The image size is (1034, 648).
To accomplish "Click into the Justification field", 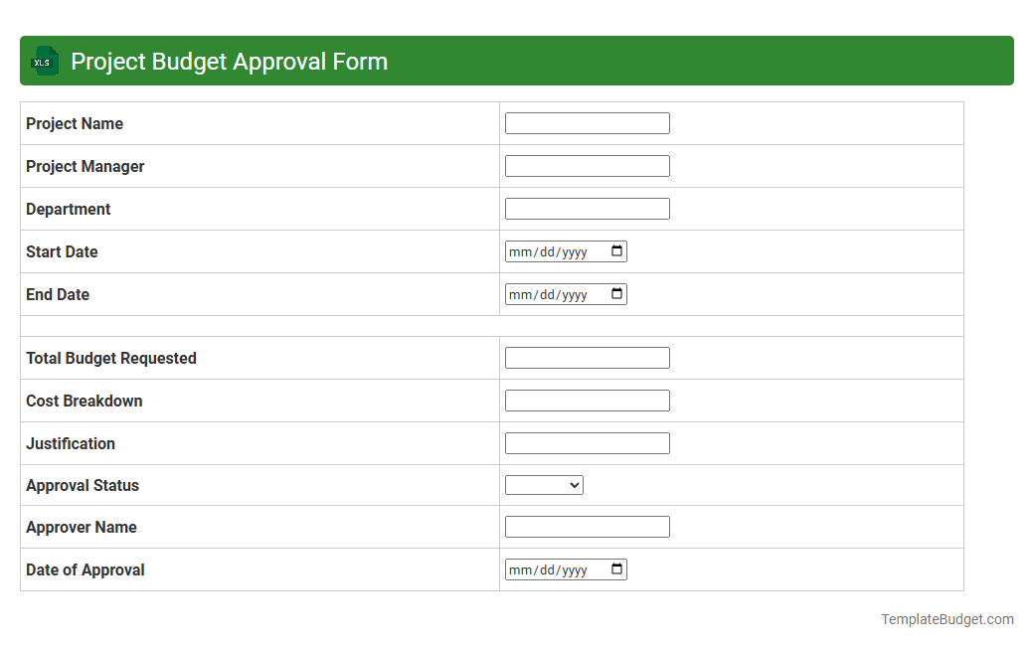I will point(587,442).
